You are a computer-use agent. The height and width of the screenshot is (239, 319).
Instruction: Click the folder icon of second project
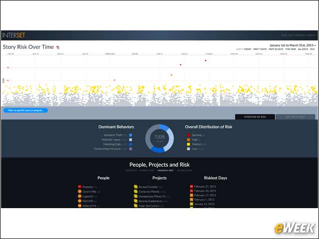point(136,191)
